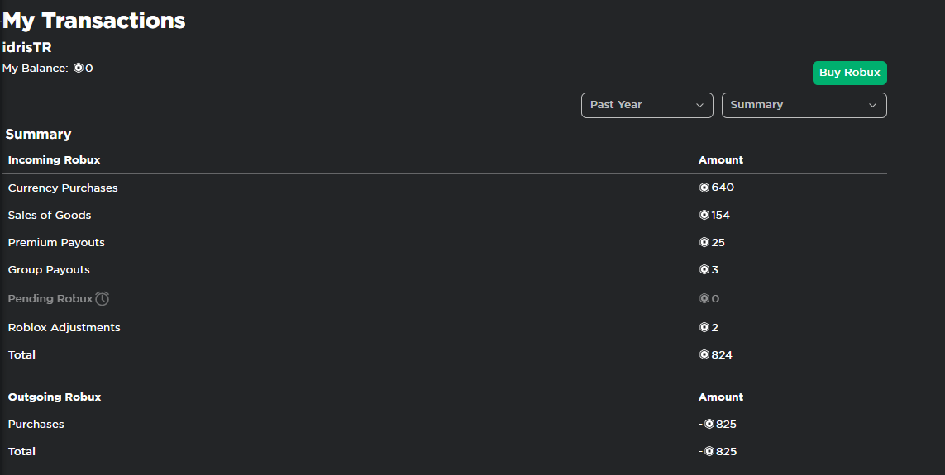The width and height of the screenshot is (945, 475).
Task: Select the Premium Payouts entry
Action: (x=56, y=242)
